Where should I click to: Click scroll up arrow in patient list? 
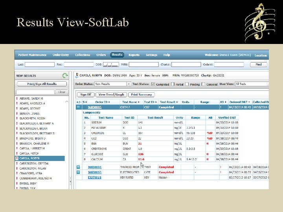(66, 102)
